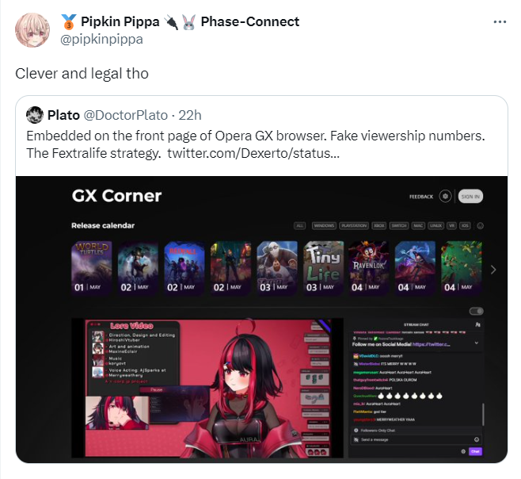Advance release calendar with right arrow
Screen dimensions: 521x479
click(493, 270)
